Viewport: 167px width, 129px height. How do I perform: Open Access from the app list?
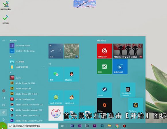[16, 78]
